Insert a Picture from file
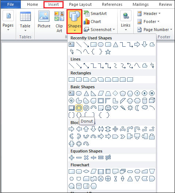This screenshot has height=193, width=175. [44, 20]
